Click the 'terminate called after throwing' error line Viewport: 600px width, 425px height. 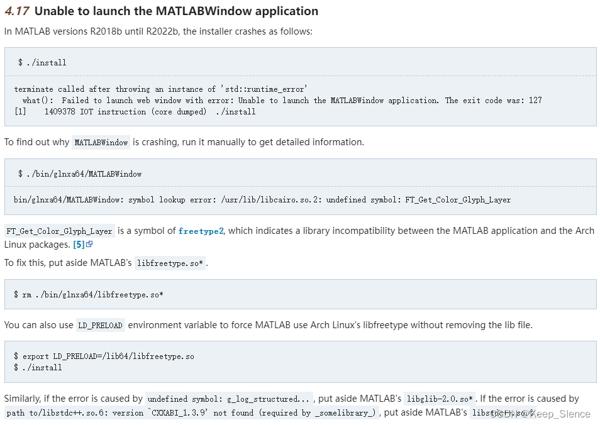click(x=161, y=89)
